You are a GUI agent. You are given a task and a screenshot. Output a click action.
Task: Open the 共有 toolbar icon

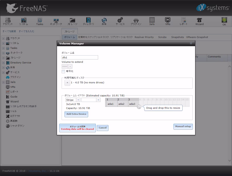tap(104, 21)
